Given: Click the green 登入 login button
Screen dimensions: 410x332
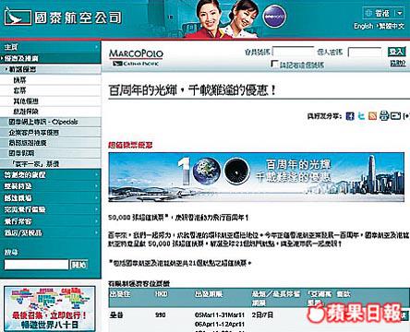Looking at the screenshot, I should point(396,52).
